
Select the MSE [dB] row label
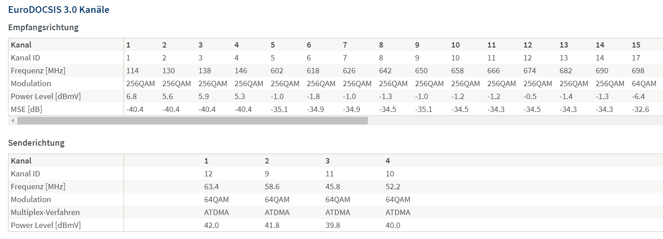26,109
